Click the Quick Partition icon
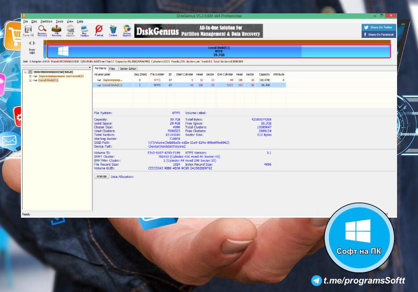This screenshot has width=418, height=292. (70, 30)
